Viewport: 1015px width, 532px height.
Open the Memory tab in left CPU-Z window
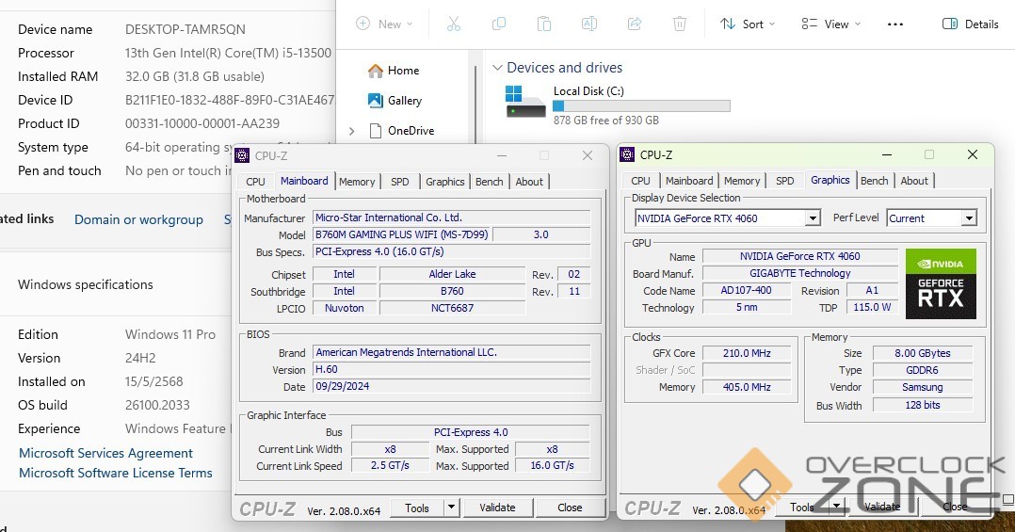[x=357, y=182]
